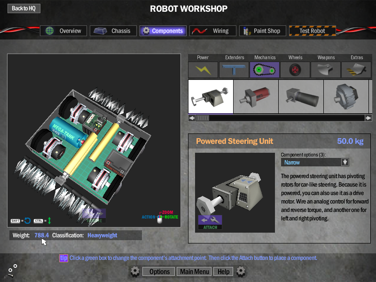Click the steering unit preview image
Screen dimensions: 376x282
tap(235, 193)
